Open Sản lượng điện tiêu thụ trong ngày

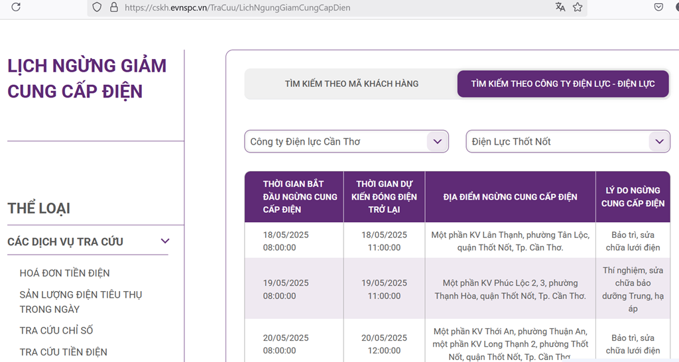pyautogui.click(x=80, y=302)
